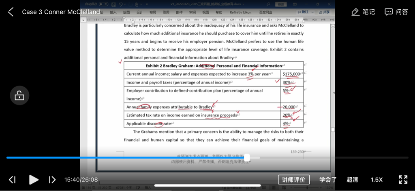Skip to the previous video segment
Screen dimensions: 415x191
pyautogui.click(x=13, y=180)
